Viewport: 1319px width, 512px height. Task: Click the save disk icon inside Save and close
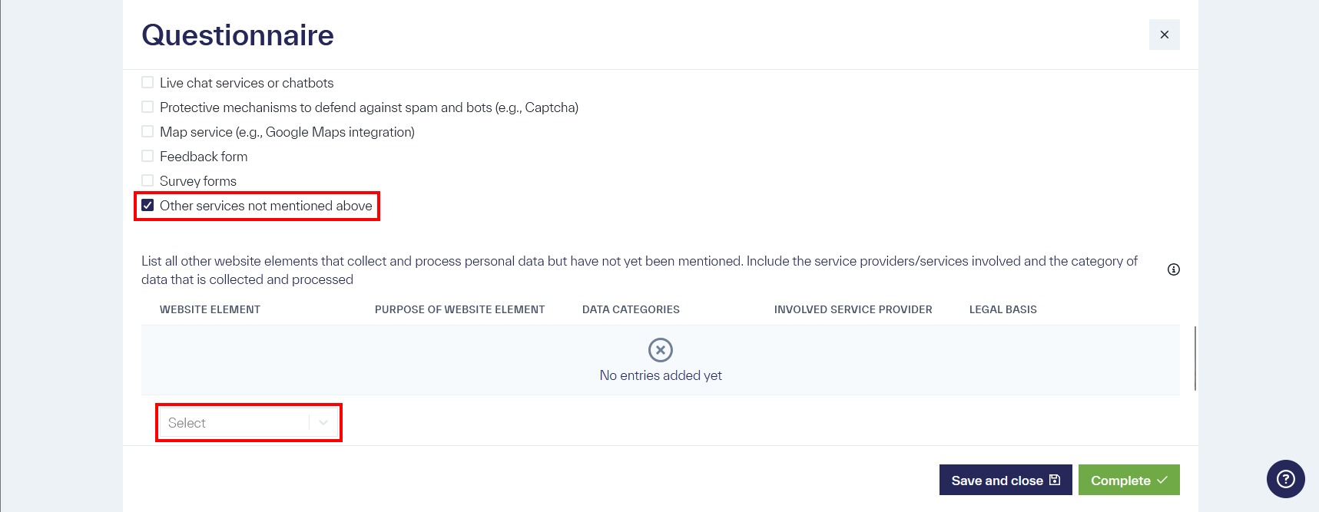(1053, 480)
